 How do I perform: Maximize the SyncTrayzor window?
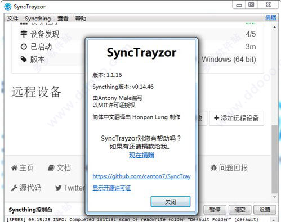click(x=251, y=4)
